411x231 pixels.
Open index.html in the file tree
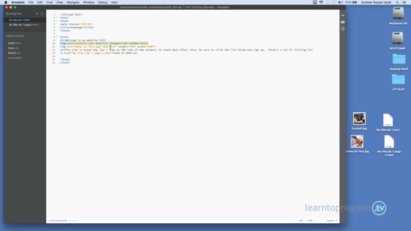pos(14,43)
